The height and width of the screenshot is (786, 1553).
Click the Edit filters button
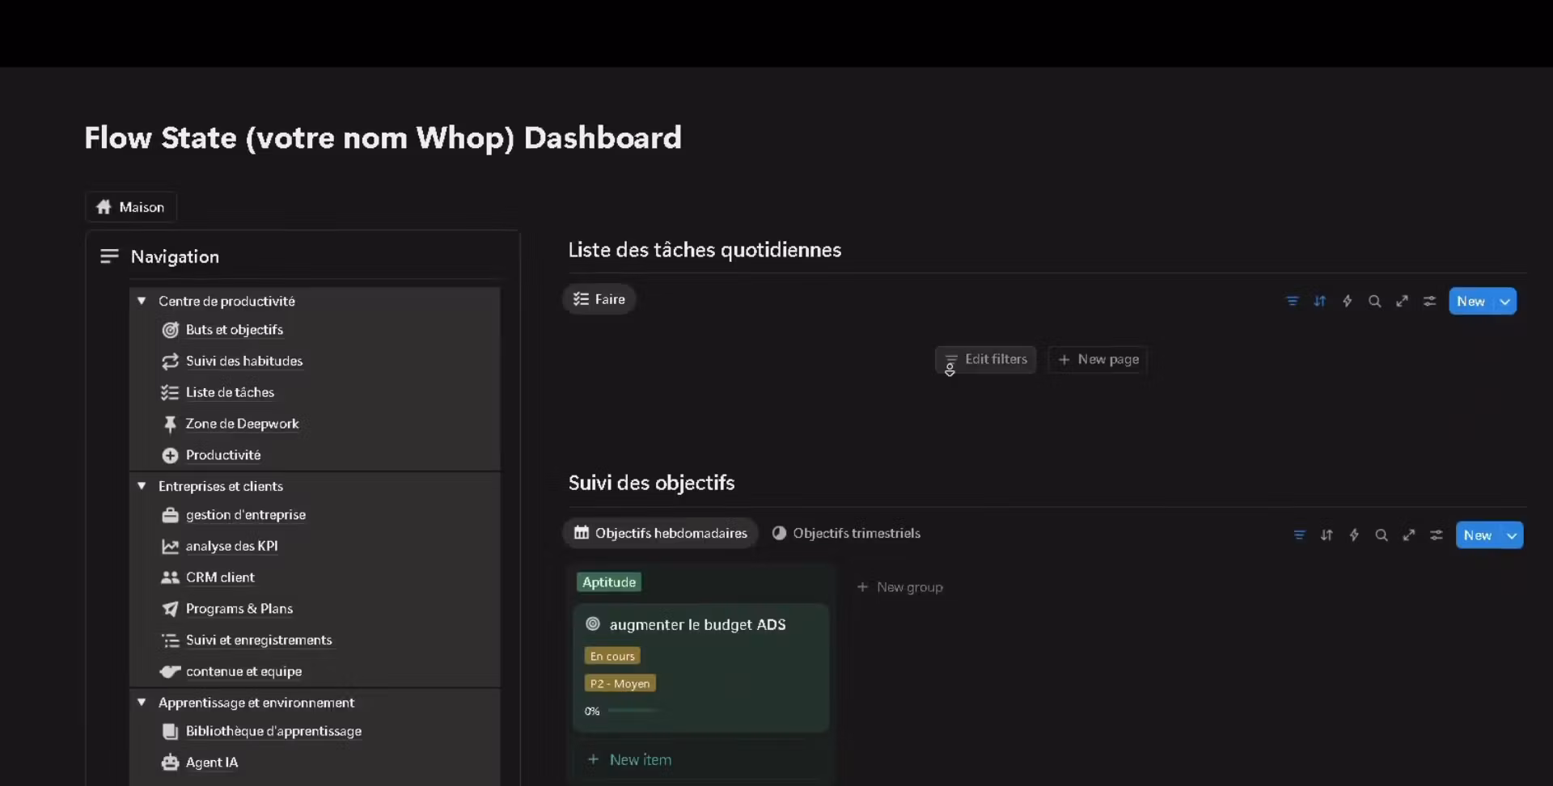point(985,360)
